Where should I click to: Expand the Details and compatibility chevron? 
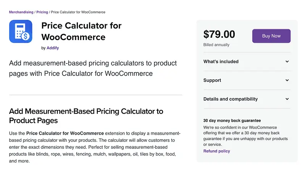click(287, 99)
